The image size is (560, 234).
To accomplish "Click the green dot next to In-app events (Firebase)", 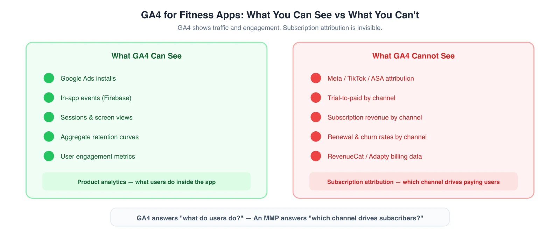I will tap(49, 98).
